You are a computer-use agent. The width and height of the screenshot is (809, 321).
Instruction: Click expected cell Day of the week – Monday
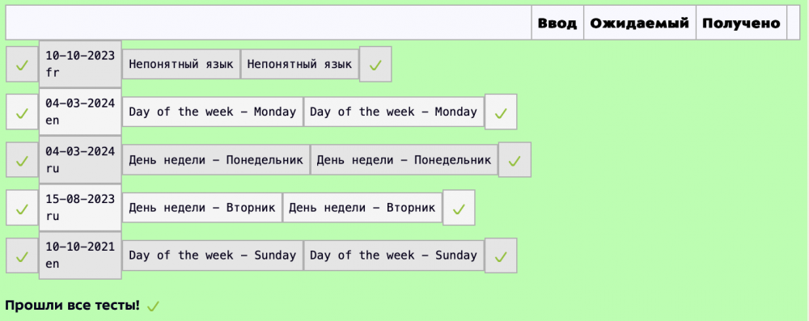(213, 112)
